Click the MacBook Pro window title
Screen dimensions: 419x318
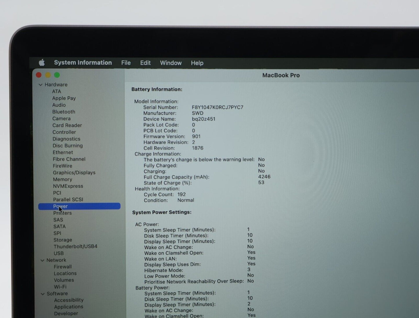281,75
